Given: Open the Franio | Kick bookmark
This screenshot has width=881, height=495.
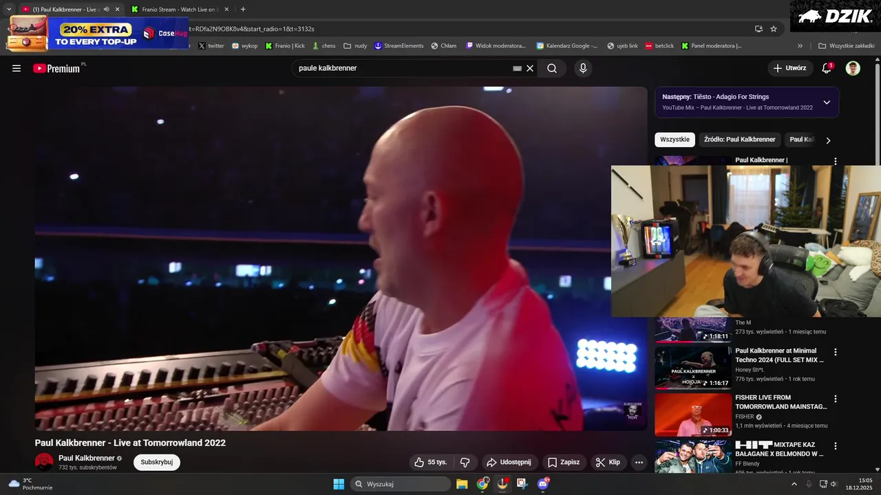Looking at the screenshot, I should click(285, 46).
